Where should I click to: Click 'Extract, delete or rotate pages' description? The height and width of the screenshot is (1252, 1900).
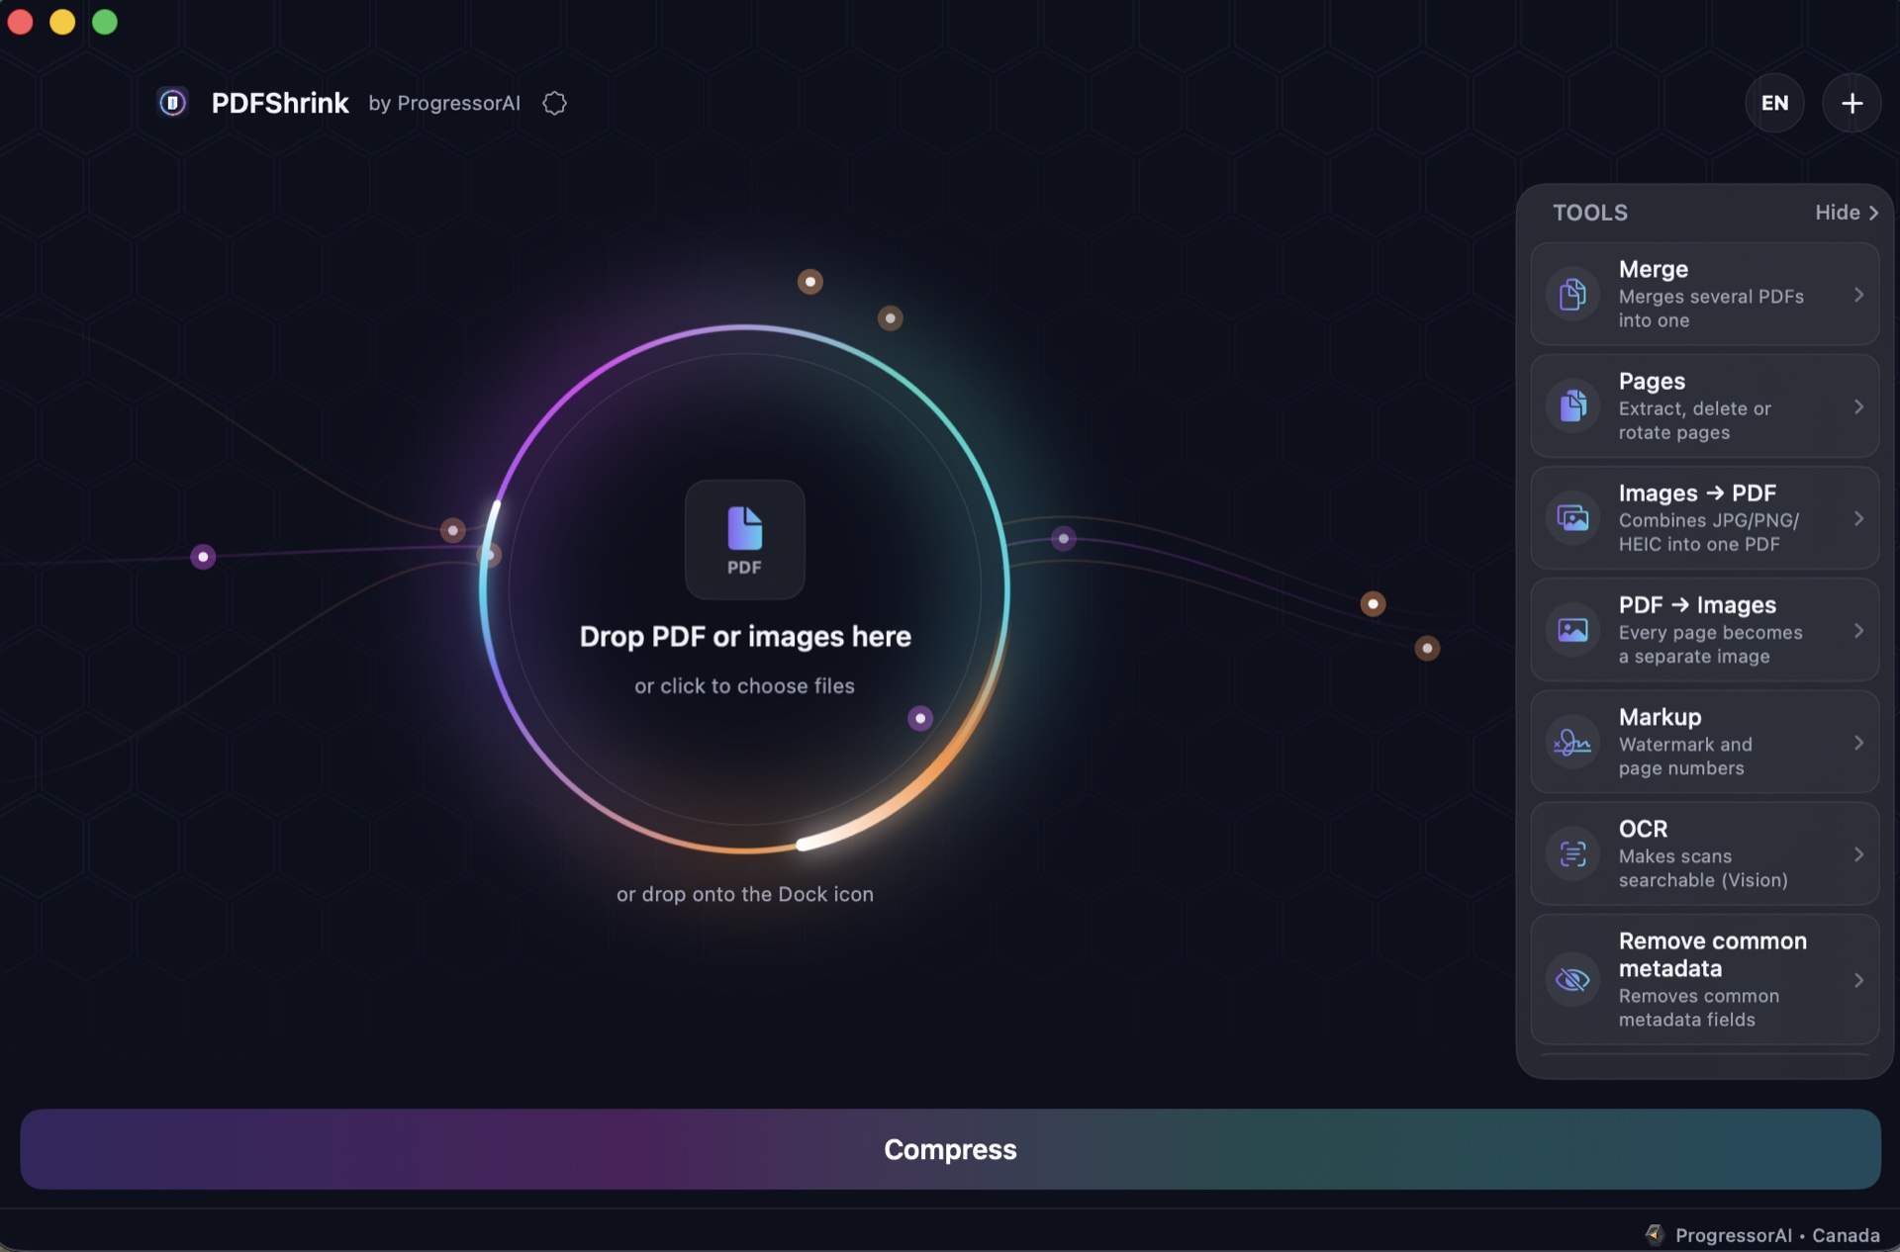1694,420
